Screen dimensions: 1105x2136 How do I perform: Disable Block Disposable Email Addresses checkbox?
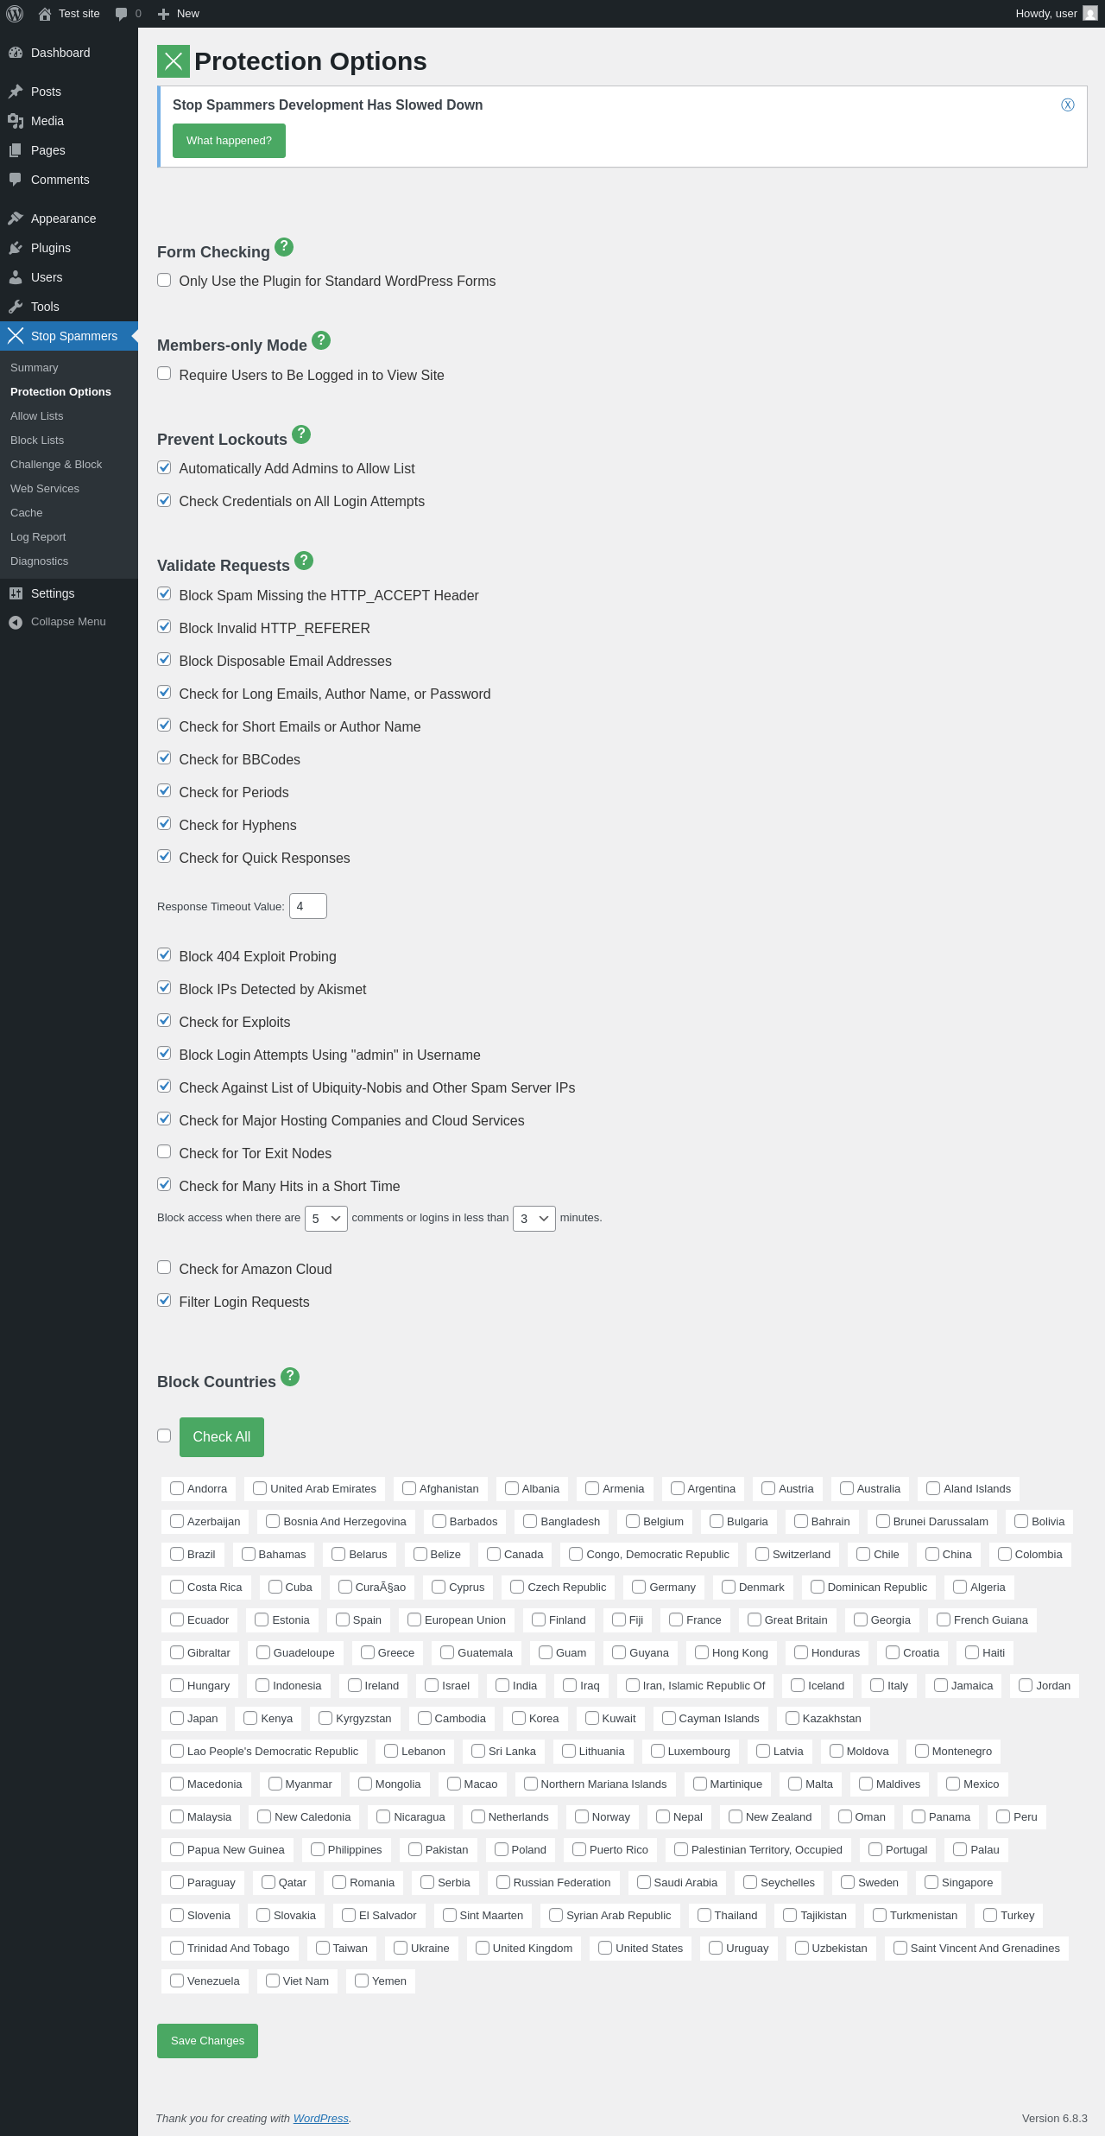click(164, 659)
